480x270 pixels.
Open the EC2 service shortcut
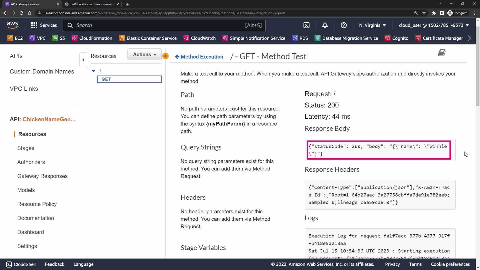(15, 38)
